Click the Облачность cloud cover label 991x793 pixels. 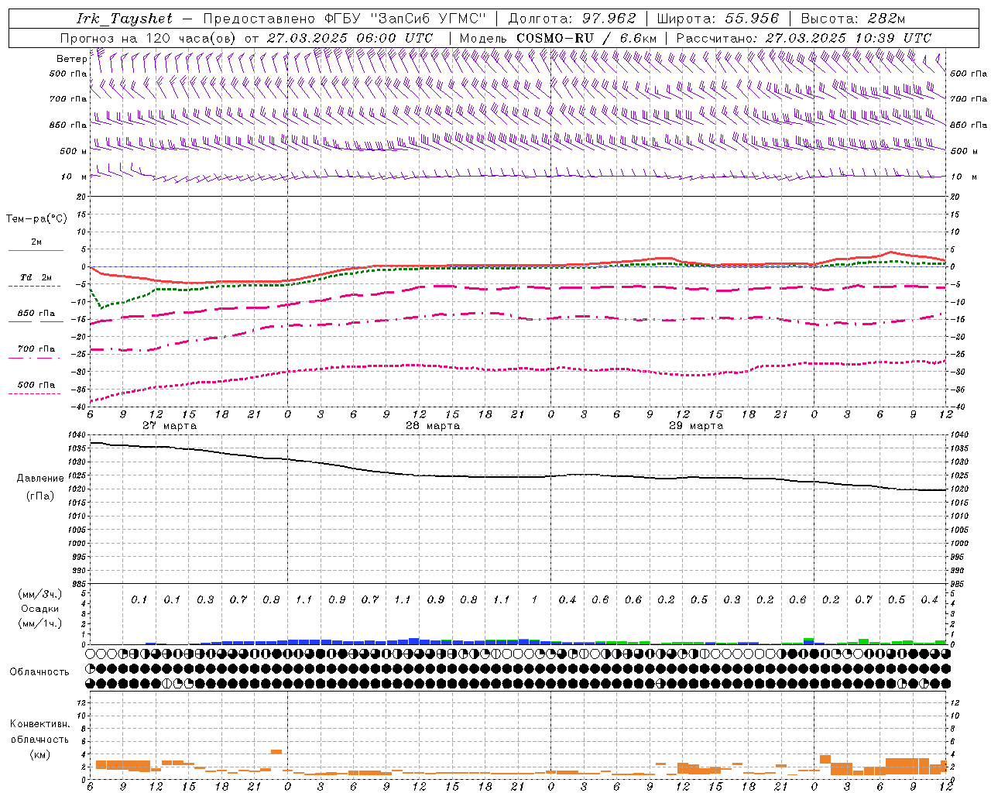click(39, 672)
